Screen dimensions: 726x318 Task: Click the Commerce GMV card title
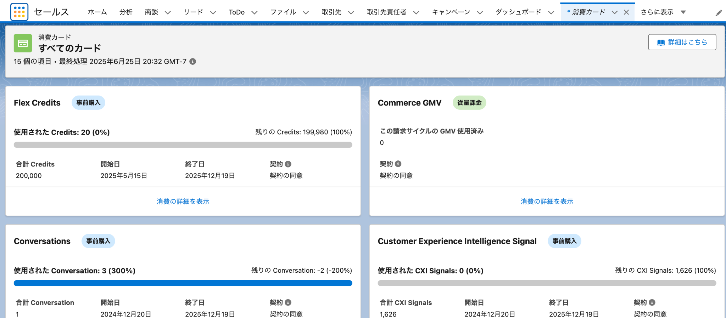[x=409, y=103]
